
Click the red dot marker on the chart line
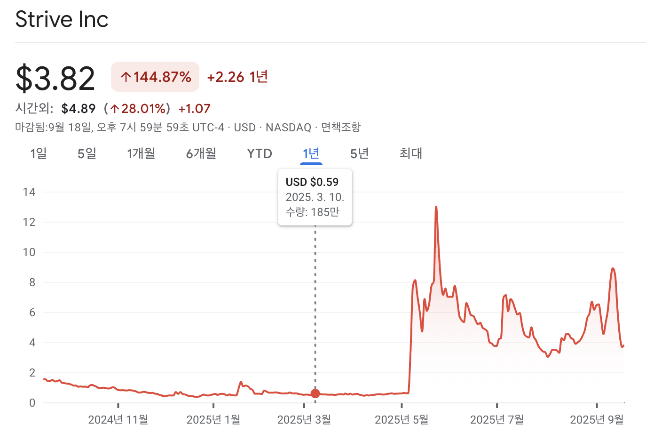(315, 394)
